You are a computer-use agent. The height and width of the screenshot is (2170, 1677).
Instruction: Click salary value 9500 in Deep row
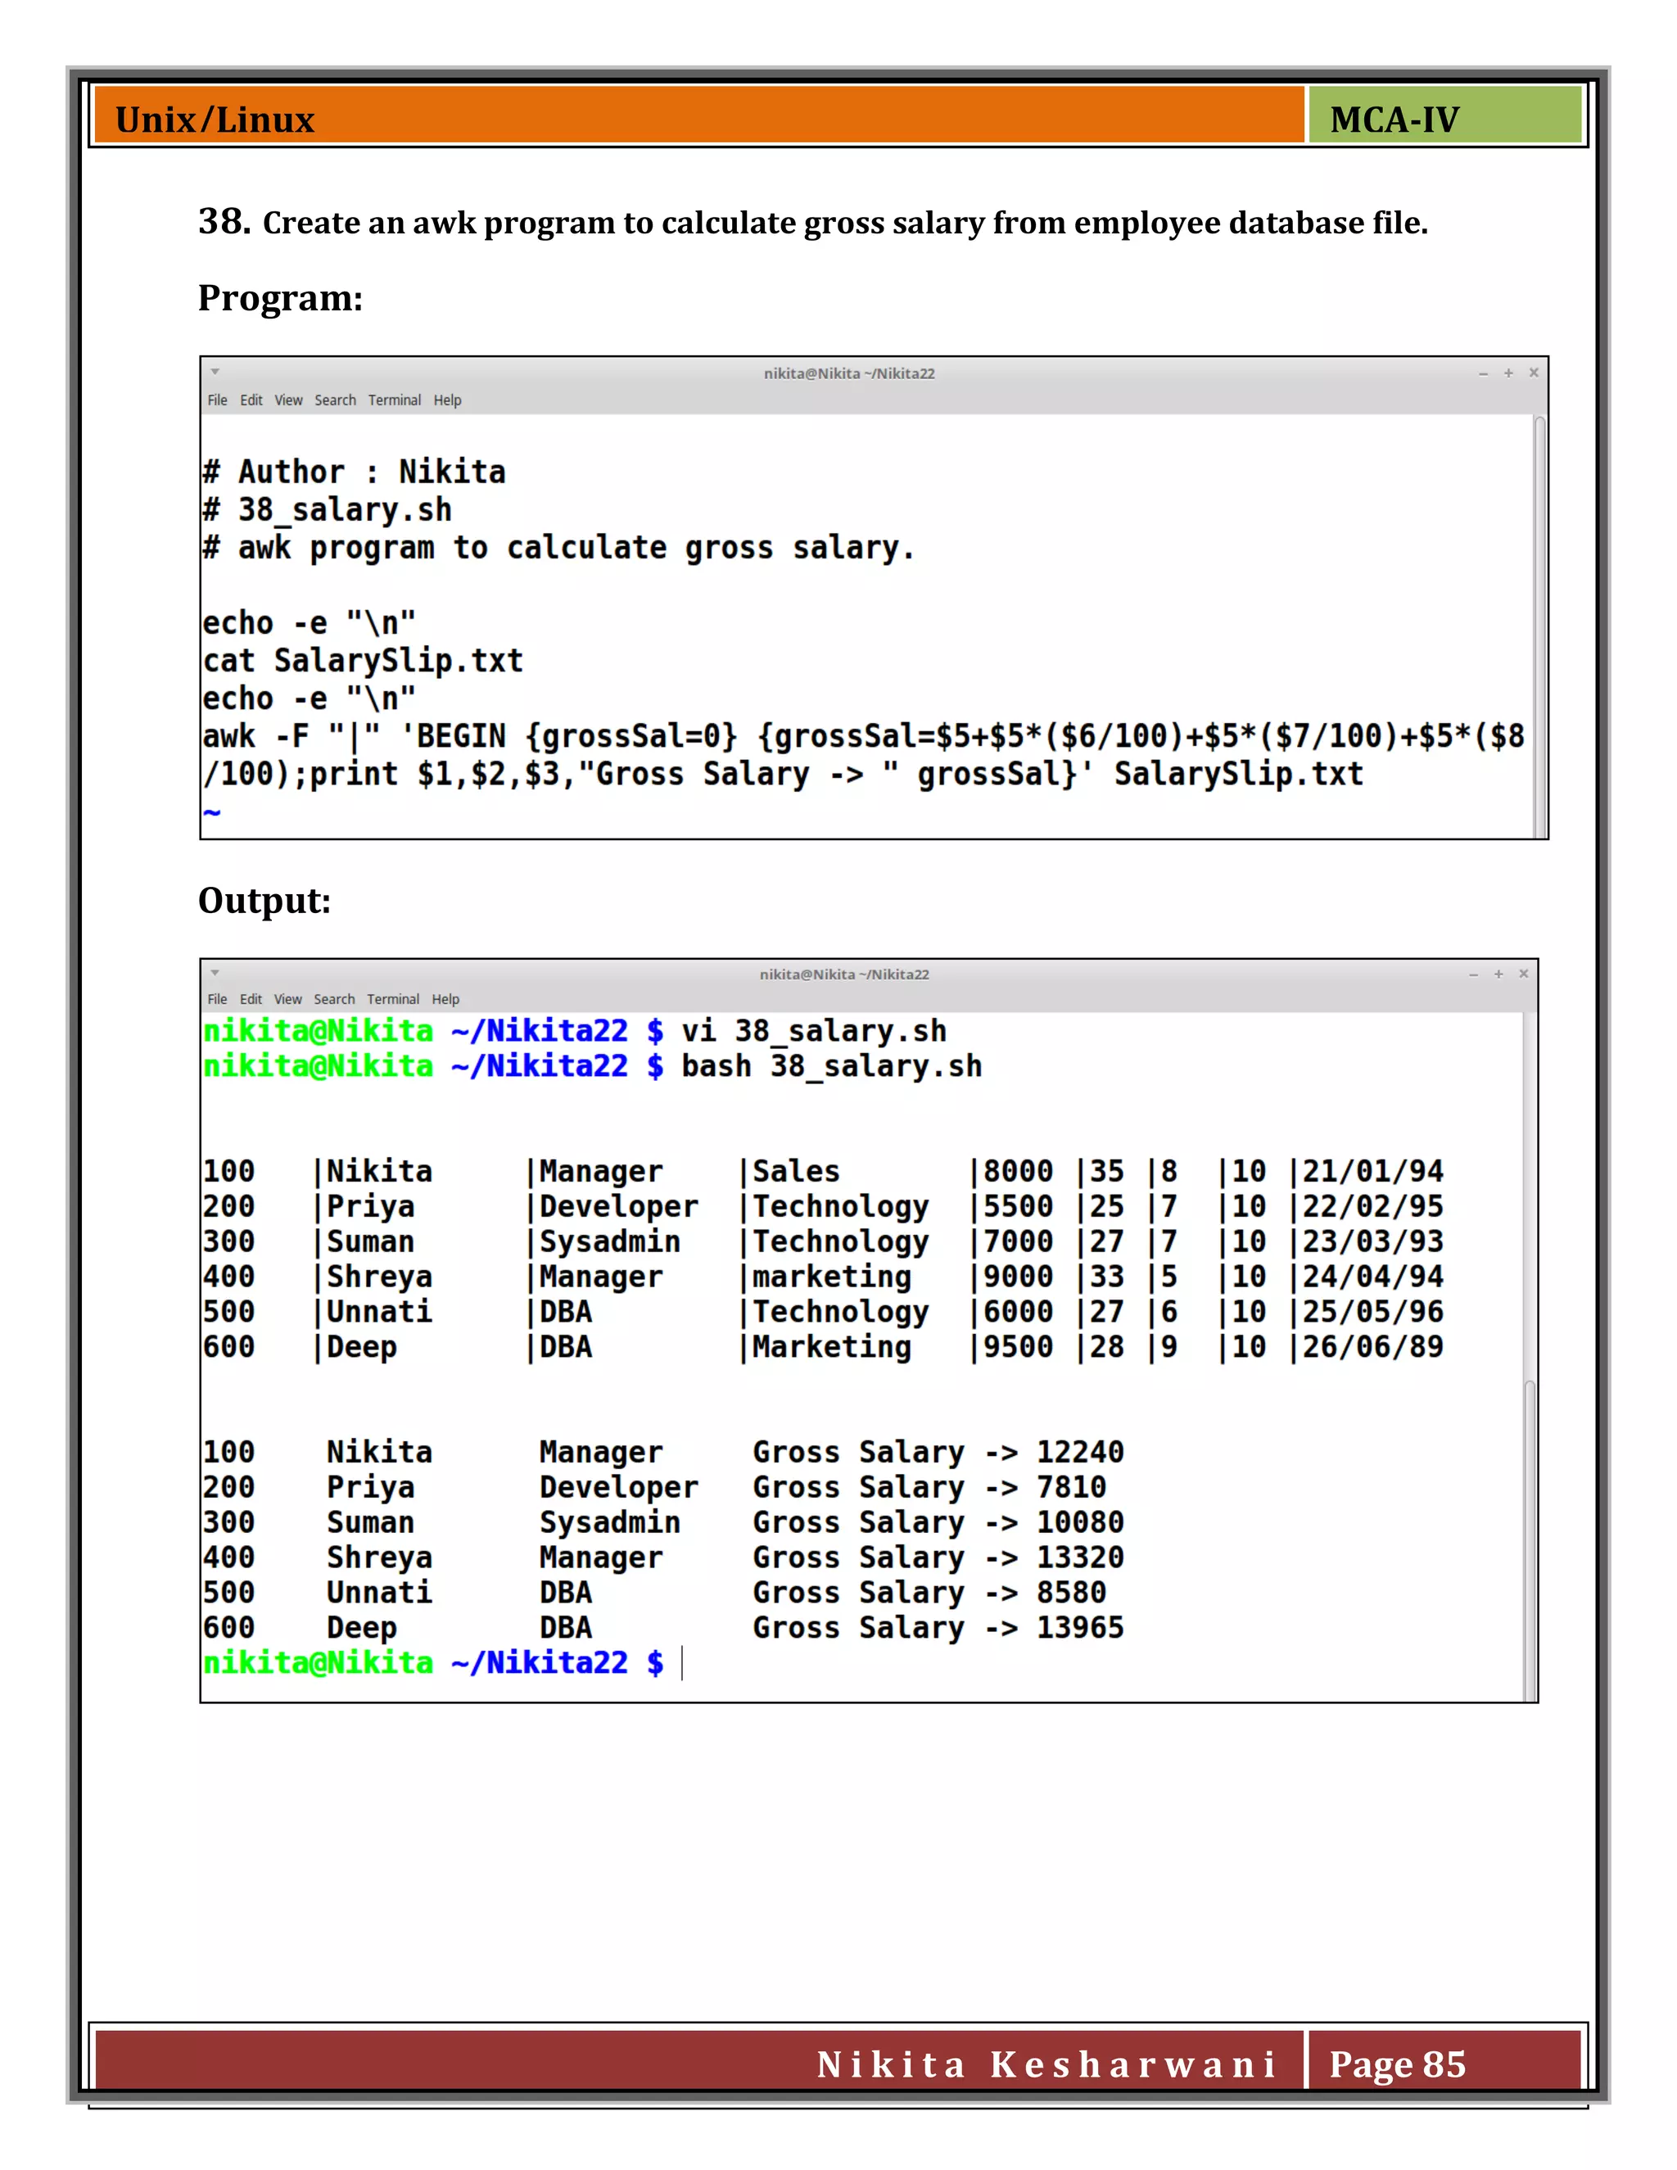[x=1019, y=1347]
